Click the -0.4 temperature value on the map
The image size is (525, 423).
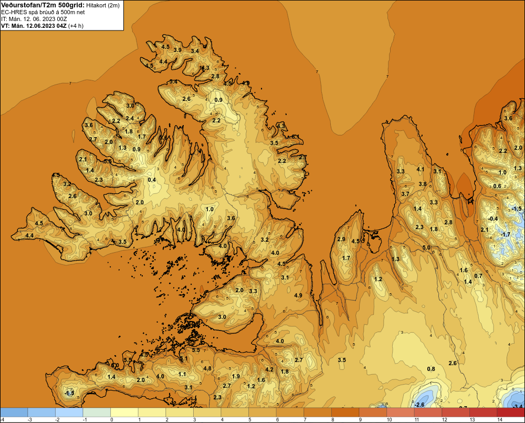point(493,219)
